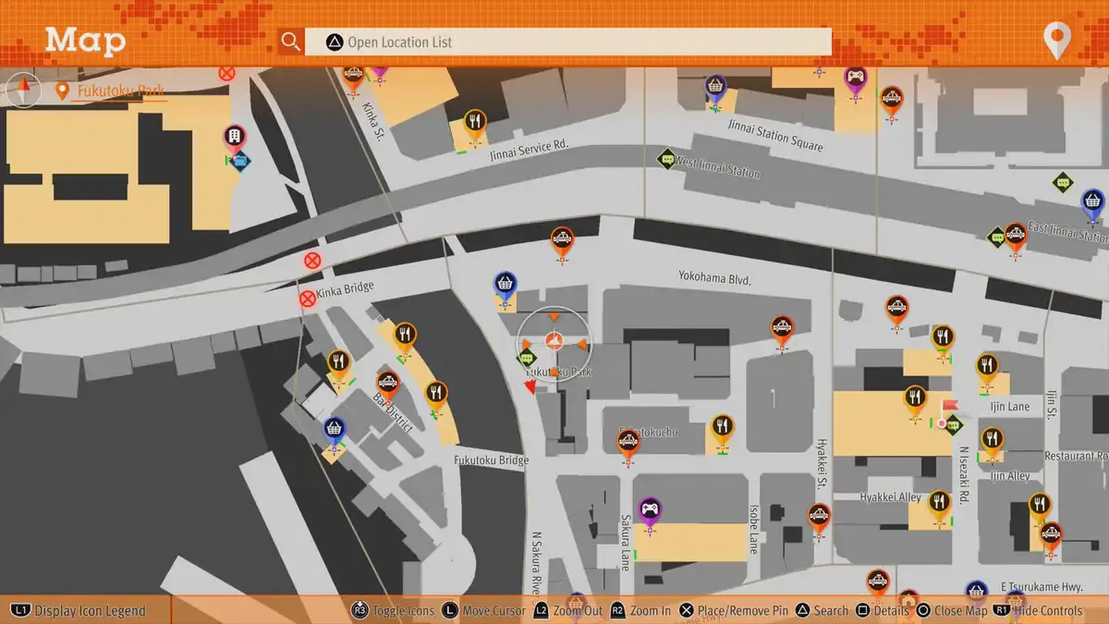Click Place/Remove Pin option

(735, 610)
